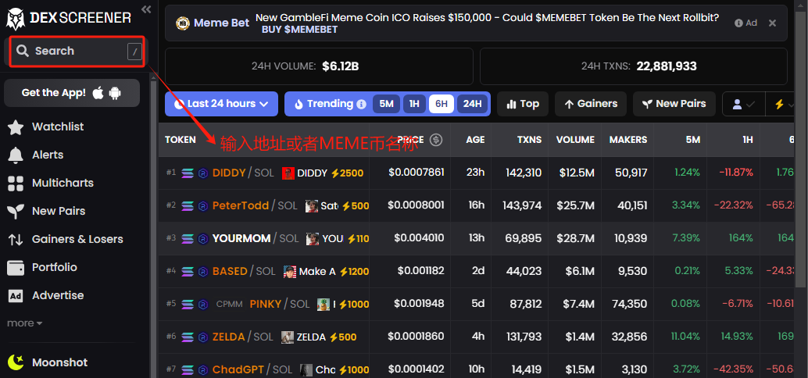Image resolution: width=808 pixels, height=378 pixels.
Task: Click the Gainers & Losers arrows icon
Action: pos(16,240)
